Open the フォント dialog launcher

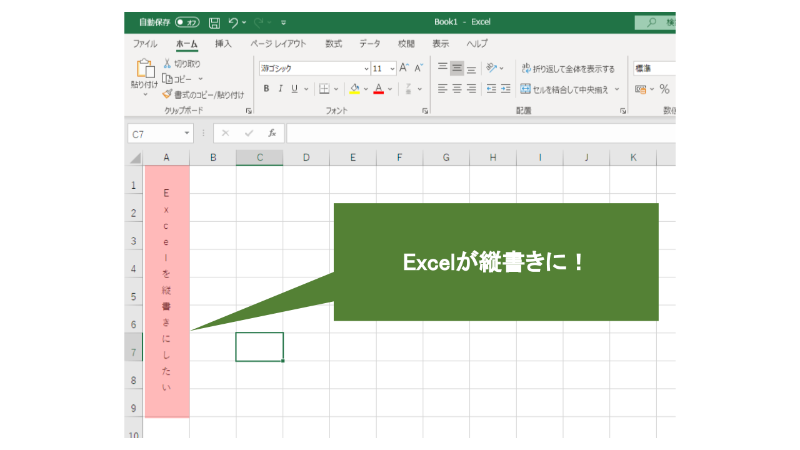click(x=426, y=111)
